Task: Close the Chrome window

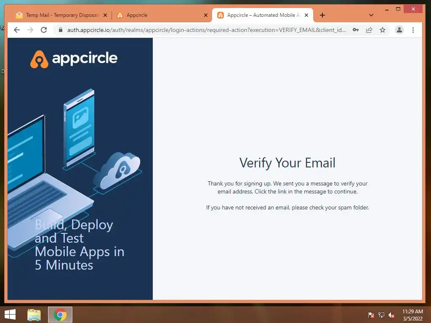Action: point(413,9)
